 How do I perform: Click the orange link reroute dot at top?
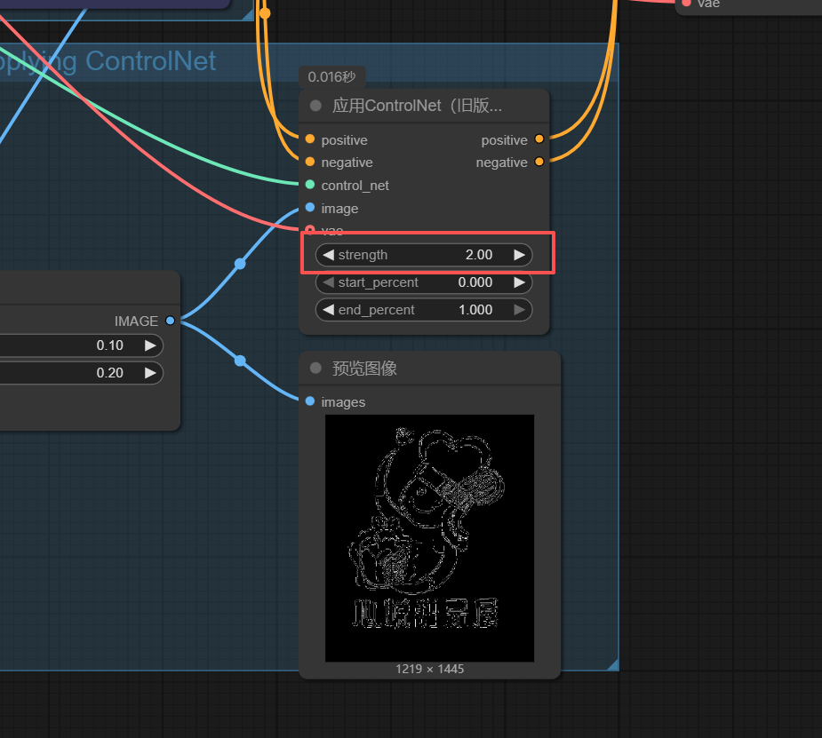click(x=265, y=13)
